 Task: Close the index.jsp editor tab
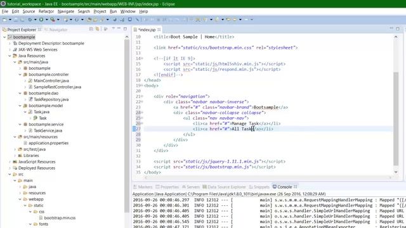[159, 30]
